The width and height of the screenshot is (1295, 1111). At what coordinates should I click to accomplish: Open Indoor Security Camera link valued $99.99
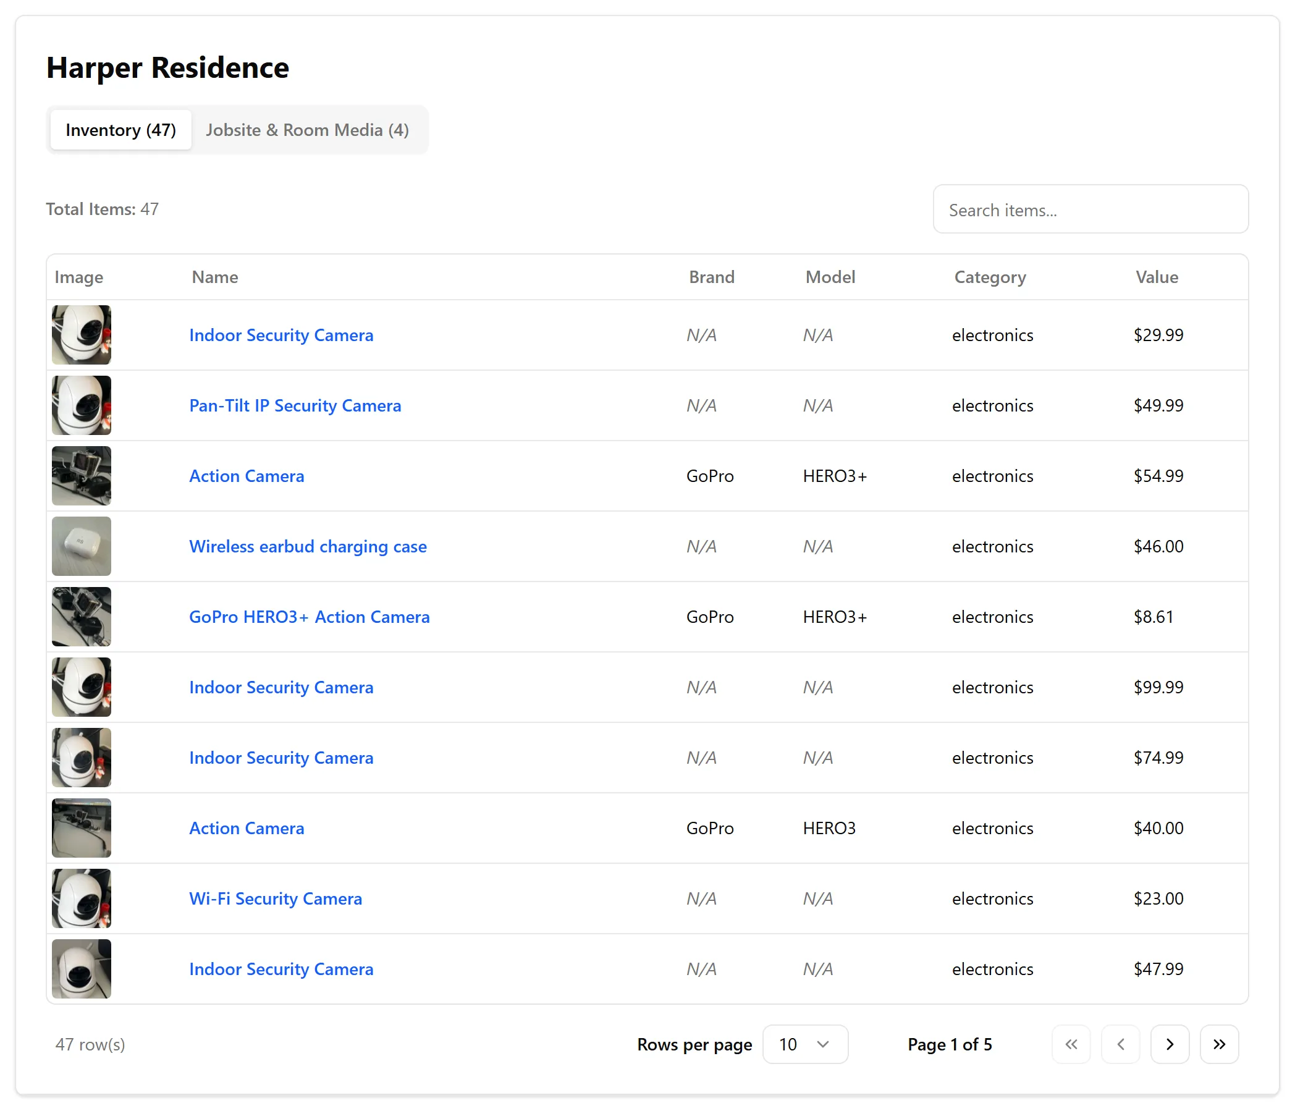[x=281, y=687]
